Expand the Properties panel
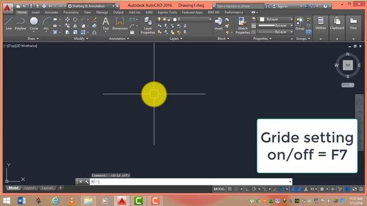This screenshot has width=367, height=206. pos(262,38)
